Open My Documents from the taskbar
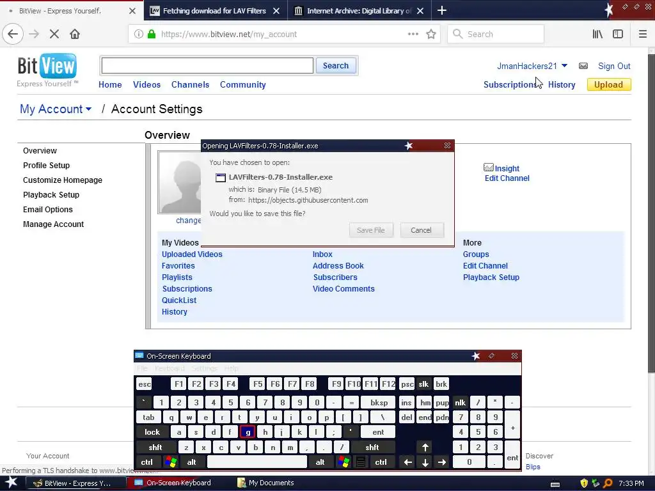This screenshot has height=491, width=655. [x=265, y=483]
